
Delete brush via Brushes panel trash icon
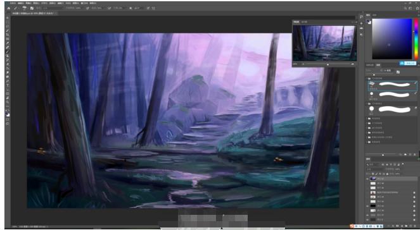coord(415,154)
